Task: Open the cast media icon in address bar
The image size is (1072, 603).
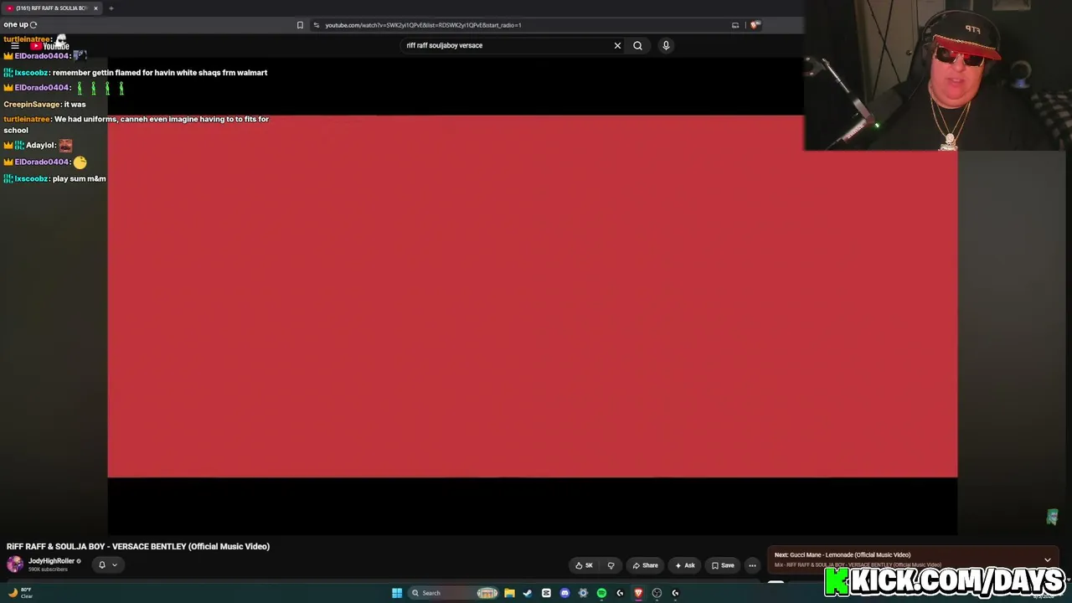Action: click(x=735, y=25)
